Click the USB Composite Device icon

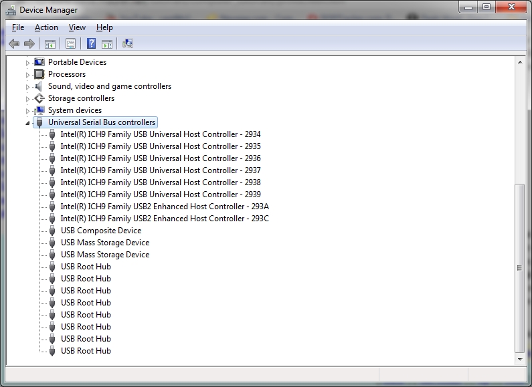pyautogui.click(x=52, y=231)
